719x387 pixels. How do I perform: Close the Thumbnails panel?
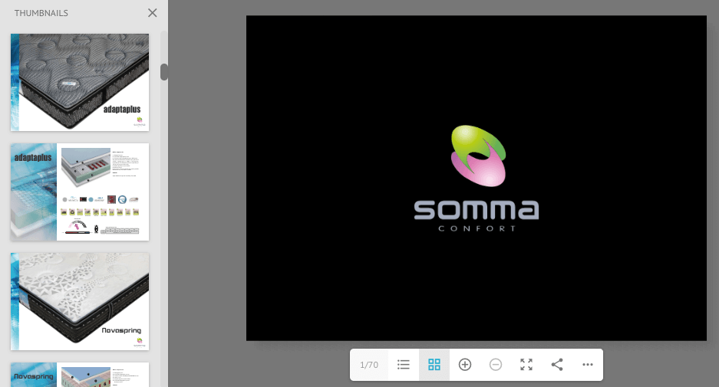152,13
